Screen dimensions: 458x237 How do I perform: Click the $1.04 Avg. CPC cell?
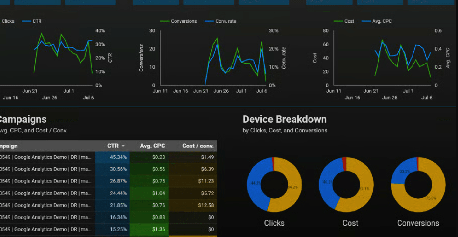click(149, 193)
